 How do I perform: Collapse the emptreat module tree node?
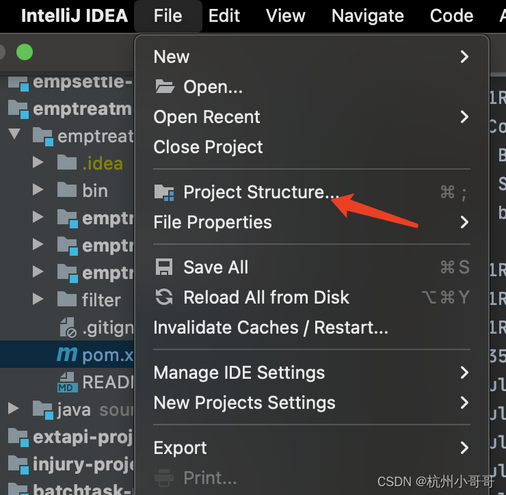coord(14,134)
